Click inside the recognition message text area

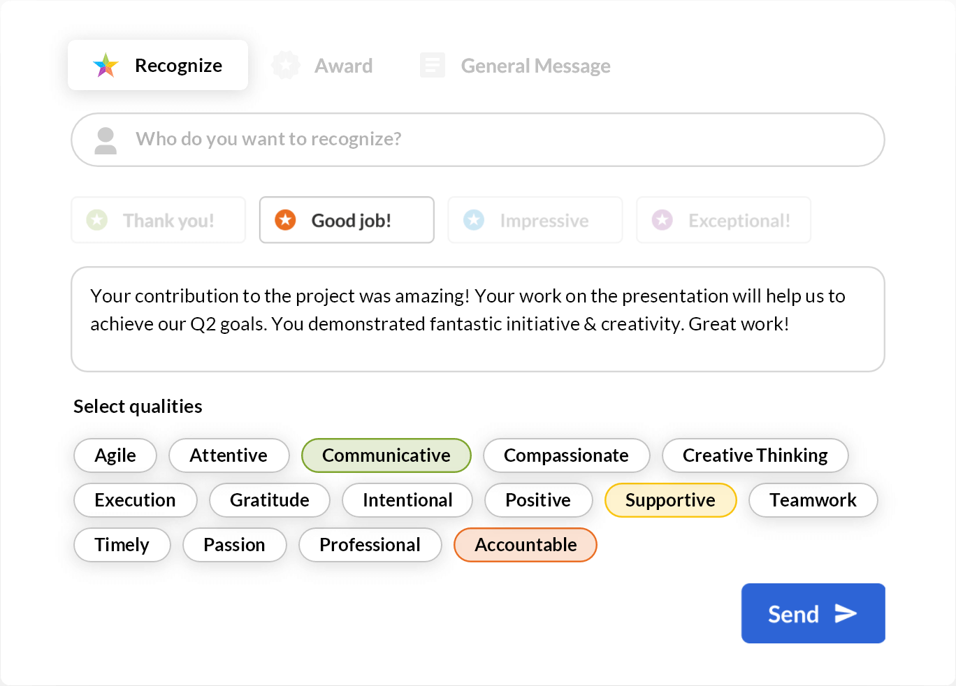pyautogui.click(x=478, y=319)
